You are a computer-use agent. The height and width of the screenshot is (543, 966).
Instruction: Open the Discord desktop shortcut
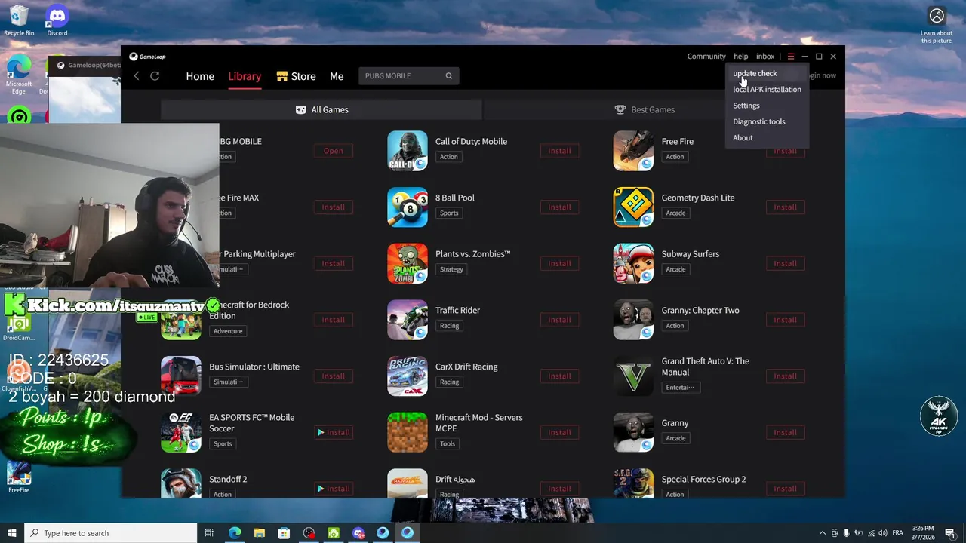pyautogui.click(x=57, y=21)
